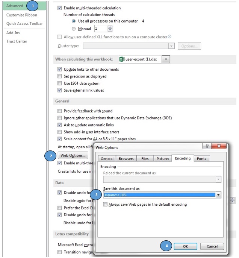The width and height of the screenshot is (239, 258).
Task: Choose Use all processors radio button
Action: tap(73, 21)
